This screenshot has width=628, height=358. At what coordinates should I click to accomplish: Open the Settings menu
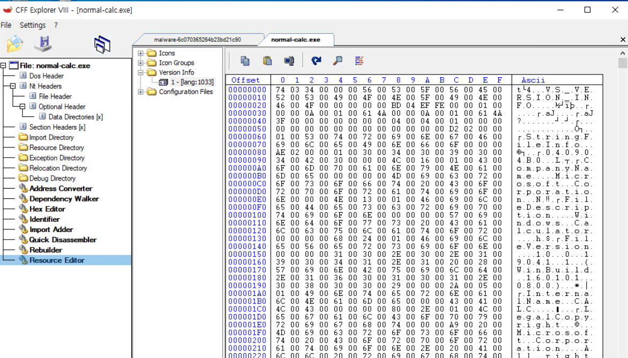33,25
